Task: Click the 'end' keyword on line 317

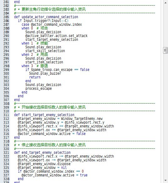Action: pyautogui.click(x=17, y=137)
